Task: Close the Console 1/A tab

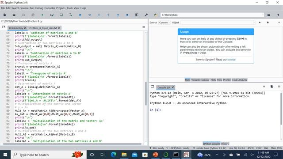Action: click(173, 87)
